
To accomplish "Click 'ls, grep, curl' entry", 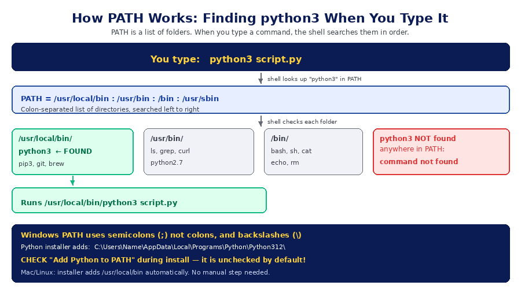I will click(170, 151).
